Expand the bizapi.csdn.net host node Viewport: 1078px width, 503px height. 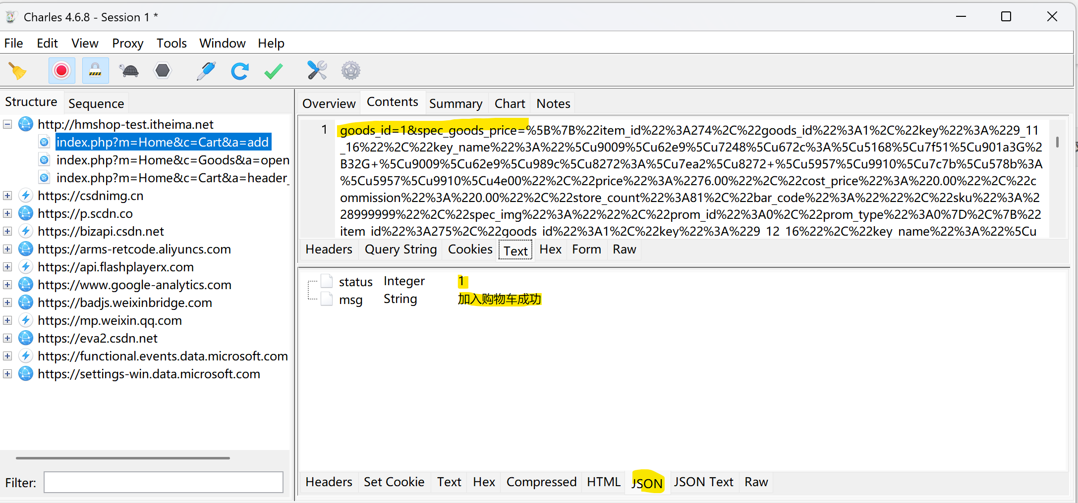click(7, 231)
